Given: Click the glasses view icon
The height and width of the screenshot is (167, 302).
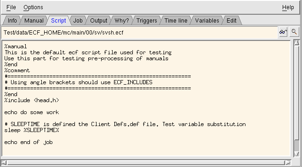Looking at the screenshot, I should click(x=283, y=32).
